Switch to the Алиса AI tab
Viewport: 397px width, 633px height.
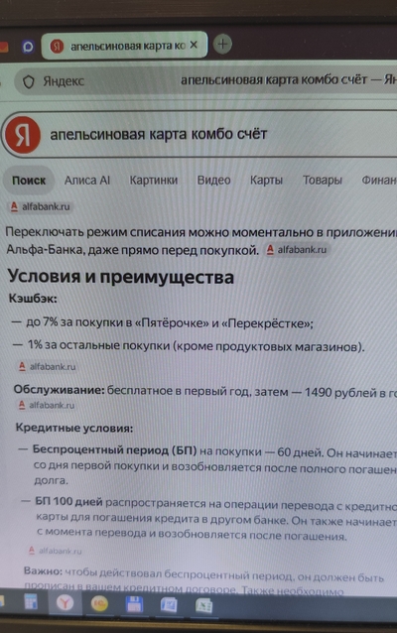click(x=87, y=181)
